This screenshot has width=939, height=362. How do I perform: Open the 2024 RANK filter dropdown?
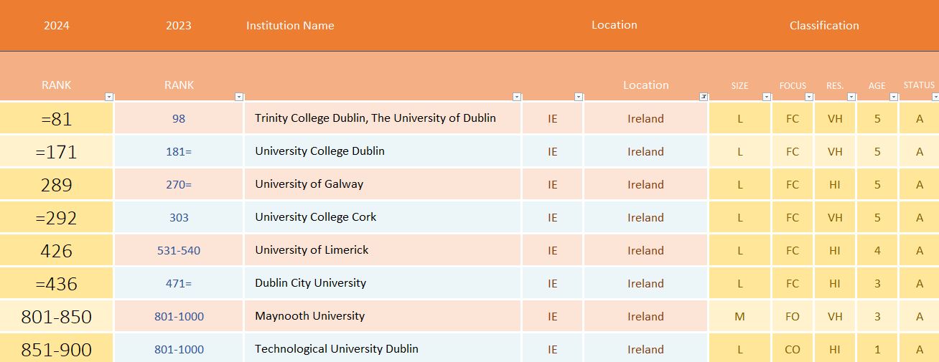[109, 97]
